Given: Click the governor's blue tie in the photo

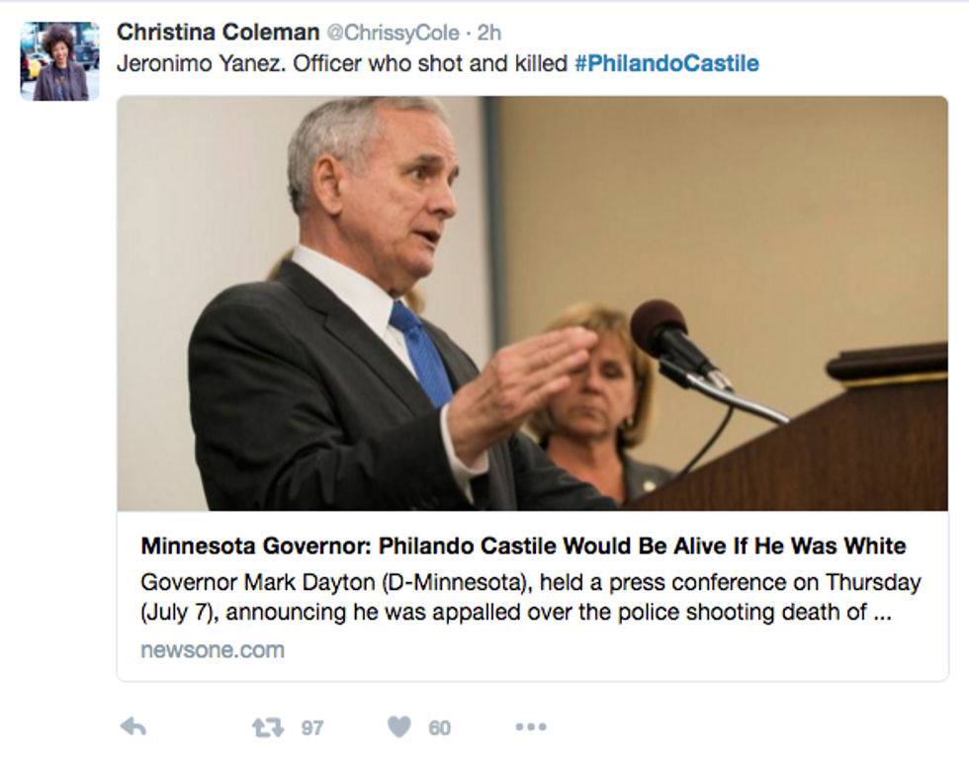Looking at the screenshot, I should 421,351.
